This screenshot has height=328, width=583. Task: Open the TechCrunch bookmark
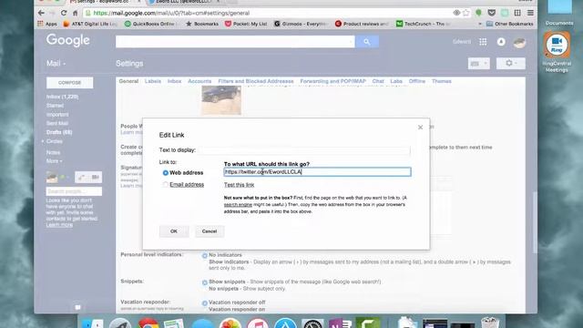tap(423, 24)
